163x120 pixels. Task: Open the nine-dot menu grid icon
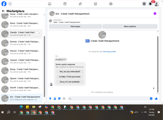coord(144,4)
